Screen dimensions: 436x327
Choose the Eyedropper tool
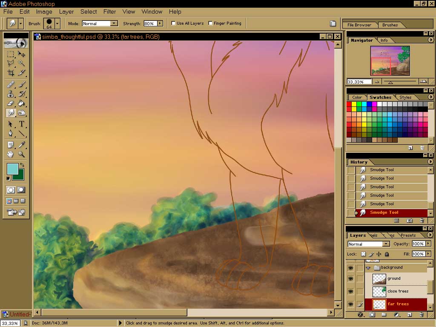tap(21, 145)
